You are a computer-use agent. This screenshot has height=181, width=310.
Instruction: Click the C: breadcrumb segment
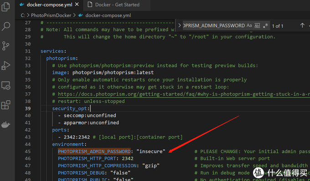coord(23,15)
